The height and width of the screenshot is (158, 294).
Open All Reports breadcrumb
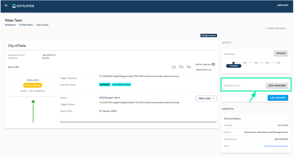click(x=10, y=25)
